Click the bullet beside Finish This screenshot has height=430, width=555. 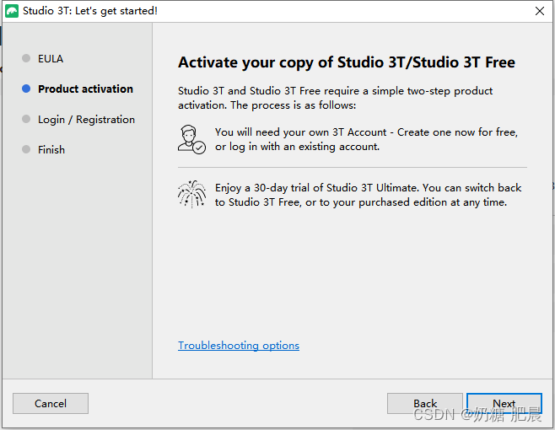(x=26, y=149)
